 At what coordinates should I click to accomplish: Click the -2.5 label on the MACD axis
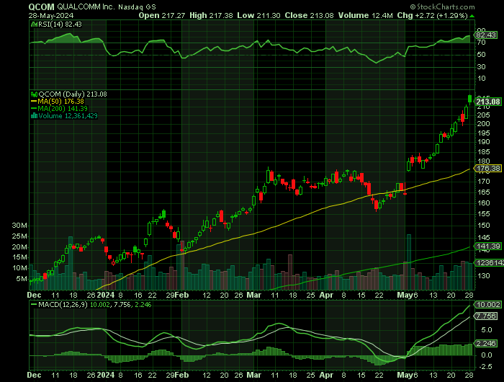click(x=485, y=367)
